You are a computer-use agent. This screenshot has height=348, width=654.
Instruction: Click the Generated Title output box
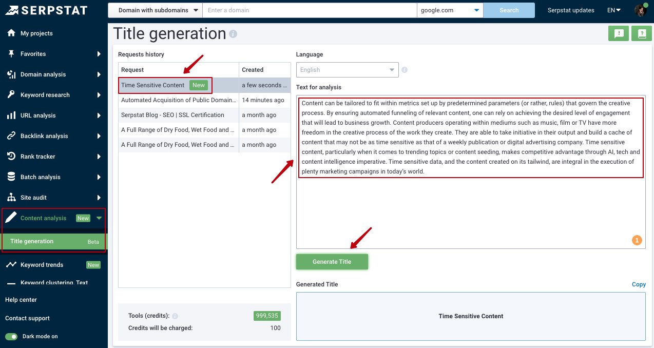point(471,316)
